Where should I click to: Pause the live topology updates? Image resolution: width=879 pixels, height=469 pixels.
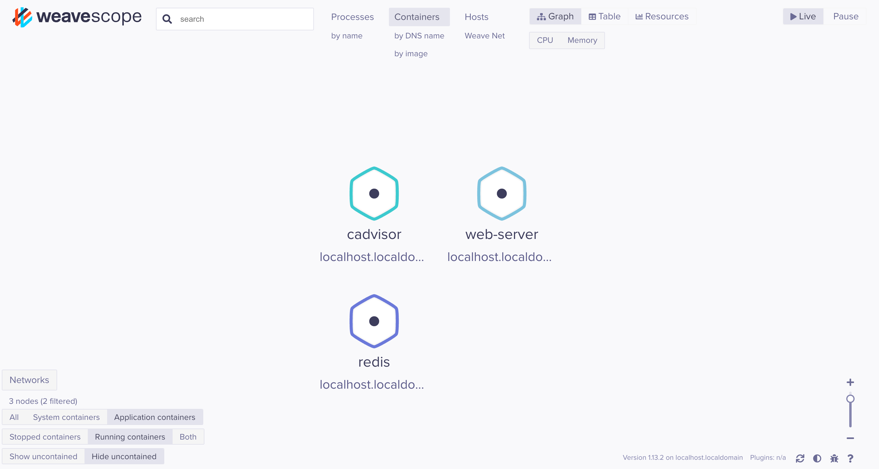(845, 16)
